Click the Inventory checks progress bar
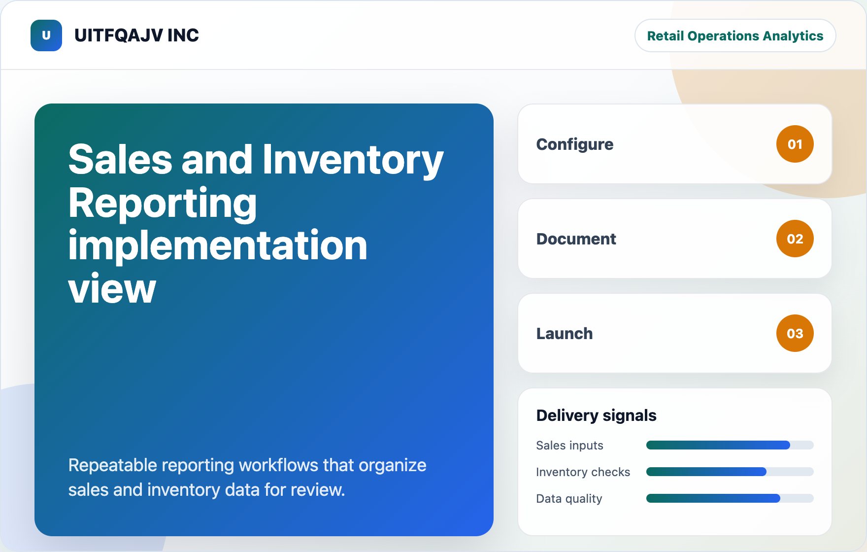The width and height of the screenshot is (867, 552). (730, 472)
